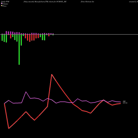Viewport: 138px width, 138px height.
Task: Click the MunafaSutra charts for DCMSIL_BE heading
Action: pyautogui.click(x=45, y=2)
